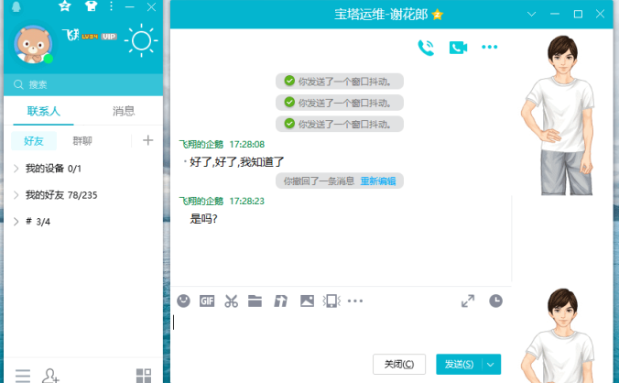This screenshot has height=383, width=619.
Task: Change the green online status indicator
Action: point(49,59)
